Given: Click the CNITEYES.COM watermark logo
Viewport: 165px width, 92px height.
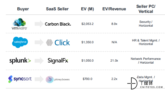Looking at the screenshot, I should click(x=145, y=84).
